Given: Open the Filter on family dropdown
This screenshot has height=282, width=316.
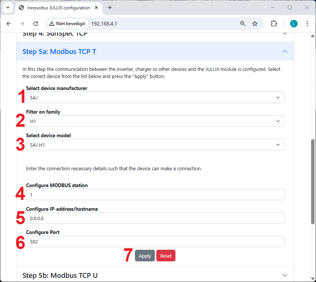Looking at the screenshot, I should [x=155, y=121].
